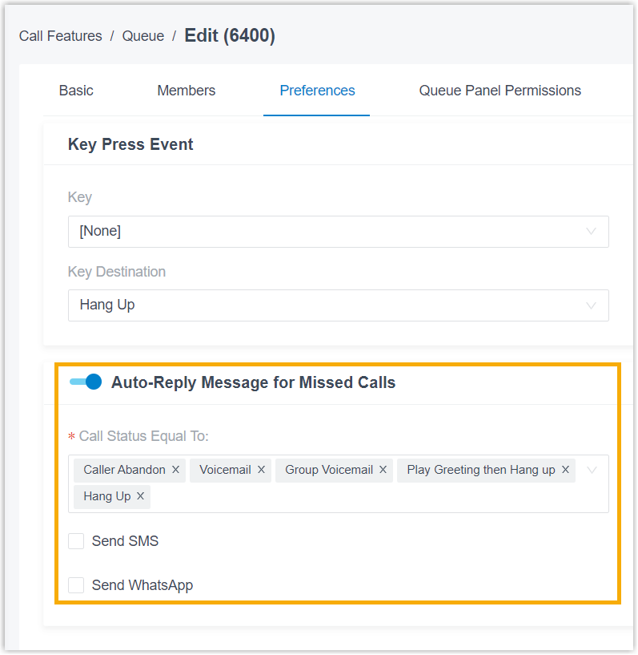Go back to Queue breadcrumb link

coord(143,36)
